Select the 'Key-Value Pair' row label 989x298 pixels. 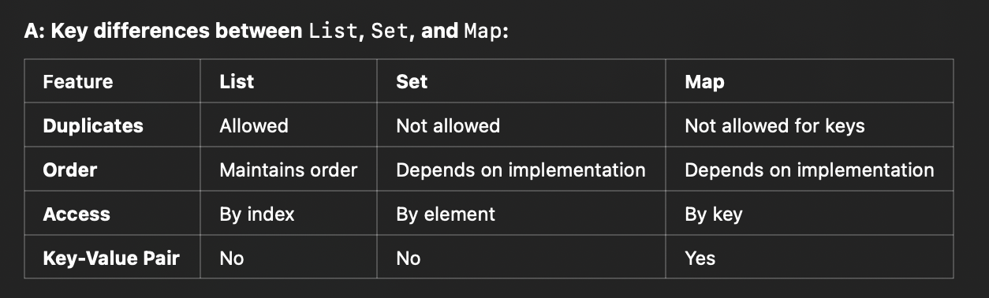coord(111,258)
